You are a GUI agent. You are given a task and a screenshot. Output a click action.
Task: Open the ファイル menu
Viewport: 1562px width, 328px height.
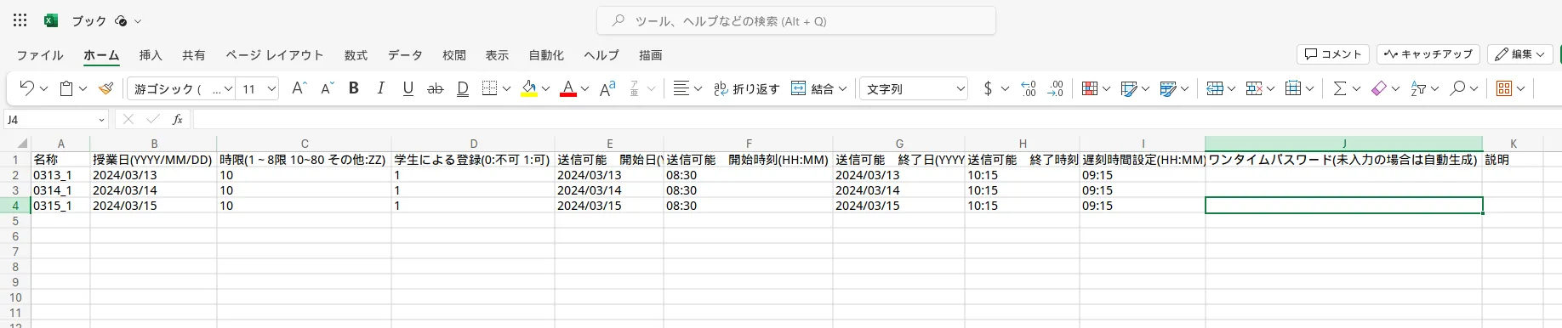point(40,55)
